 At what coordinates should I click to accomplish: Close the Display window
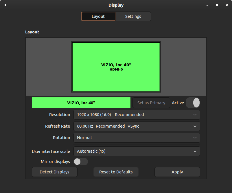click(x=227, y=5)
